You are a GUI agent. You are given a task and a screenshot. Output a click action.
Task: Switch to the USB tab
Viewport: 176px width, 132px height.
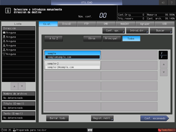coord(165,24)
